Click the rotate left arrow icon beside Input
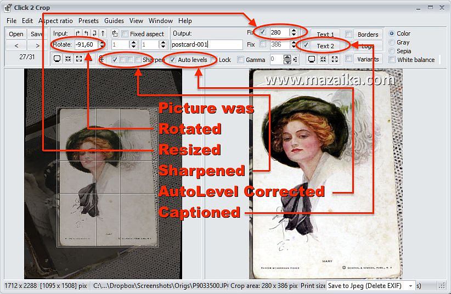Viewport: 451px width, 294px height. (86, 33)
